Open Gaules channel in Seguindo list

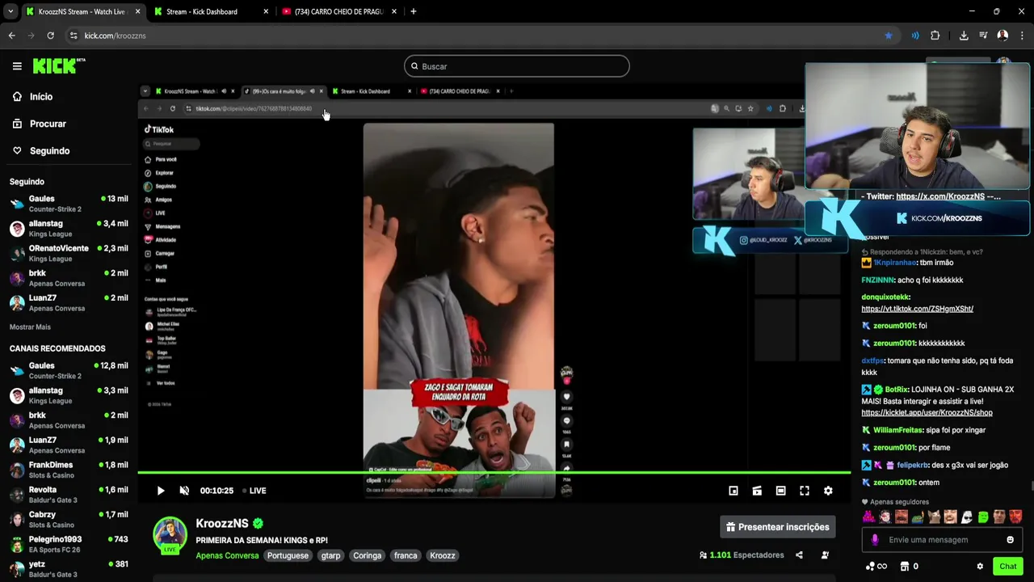(68, 204)
